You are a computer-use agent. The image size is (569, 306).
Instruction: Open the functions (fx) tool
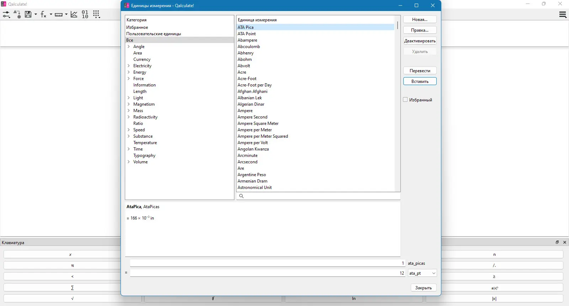click(x=43, y=14)
